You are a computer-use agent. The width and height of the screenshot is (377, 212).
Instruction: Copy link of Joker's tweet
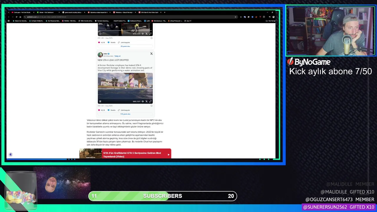124,110
